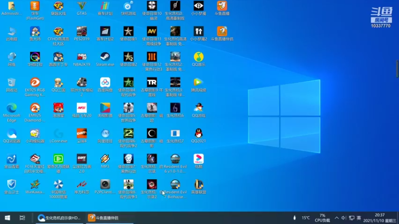Open the taskbar clock showing 20:37
Viewport: 399px width, 224px height.
click(380, 218)
